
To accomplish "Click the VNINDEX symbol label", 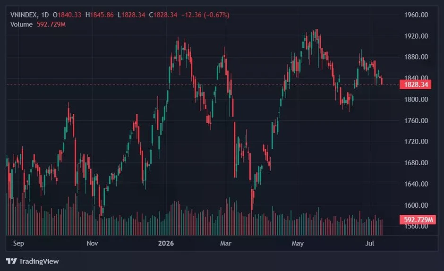I will 24,15.
